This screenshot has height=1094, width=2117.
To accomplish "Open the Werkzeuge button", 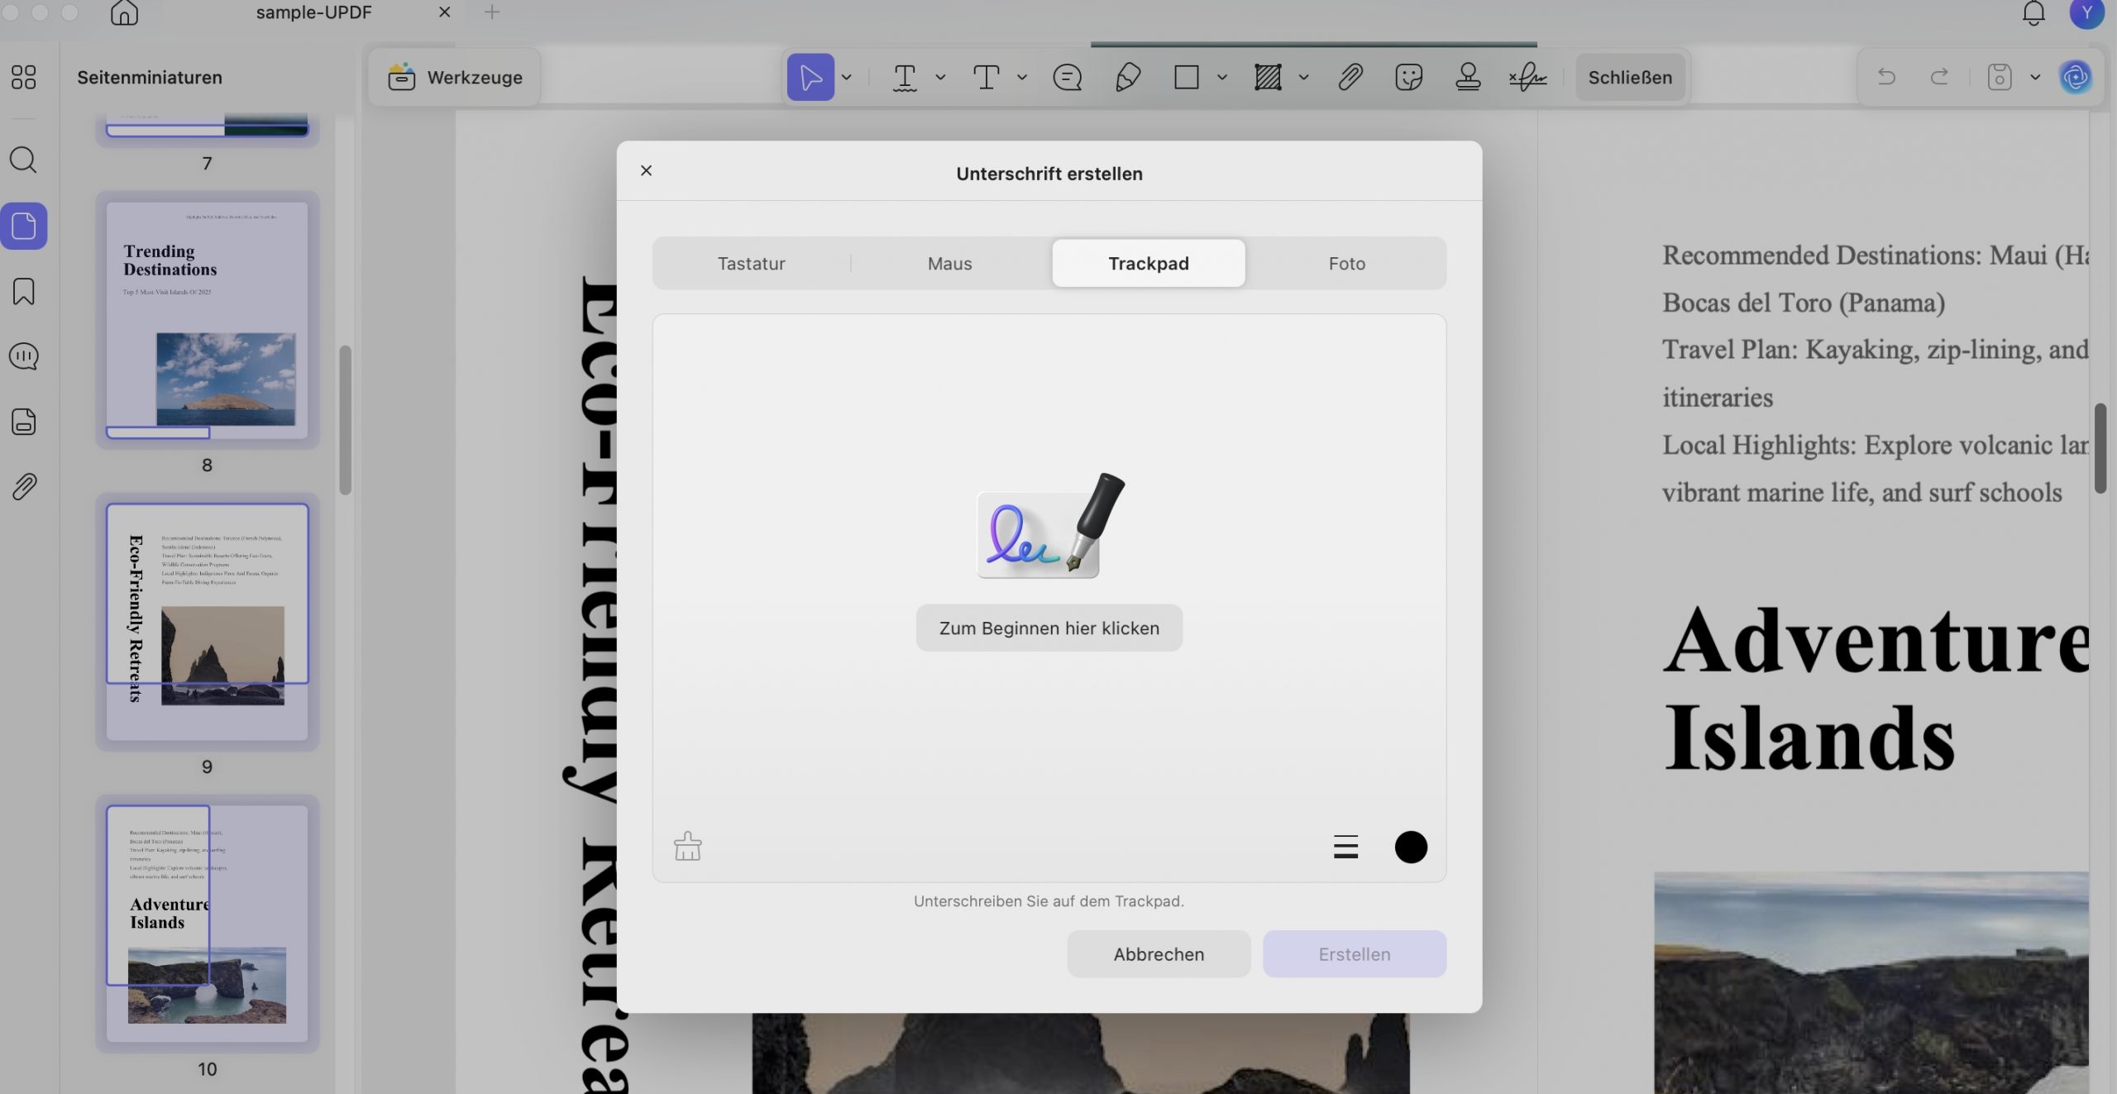I will 456,77.
